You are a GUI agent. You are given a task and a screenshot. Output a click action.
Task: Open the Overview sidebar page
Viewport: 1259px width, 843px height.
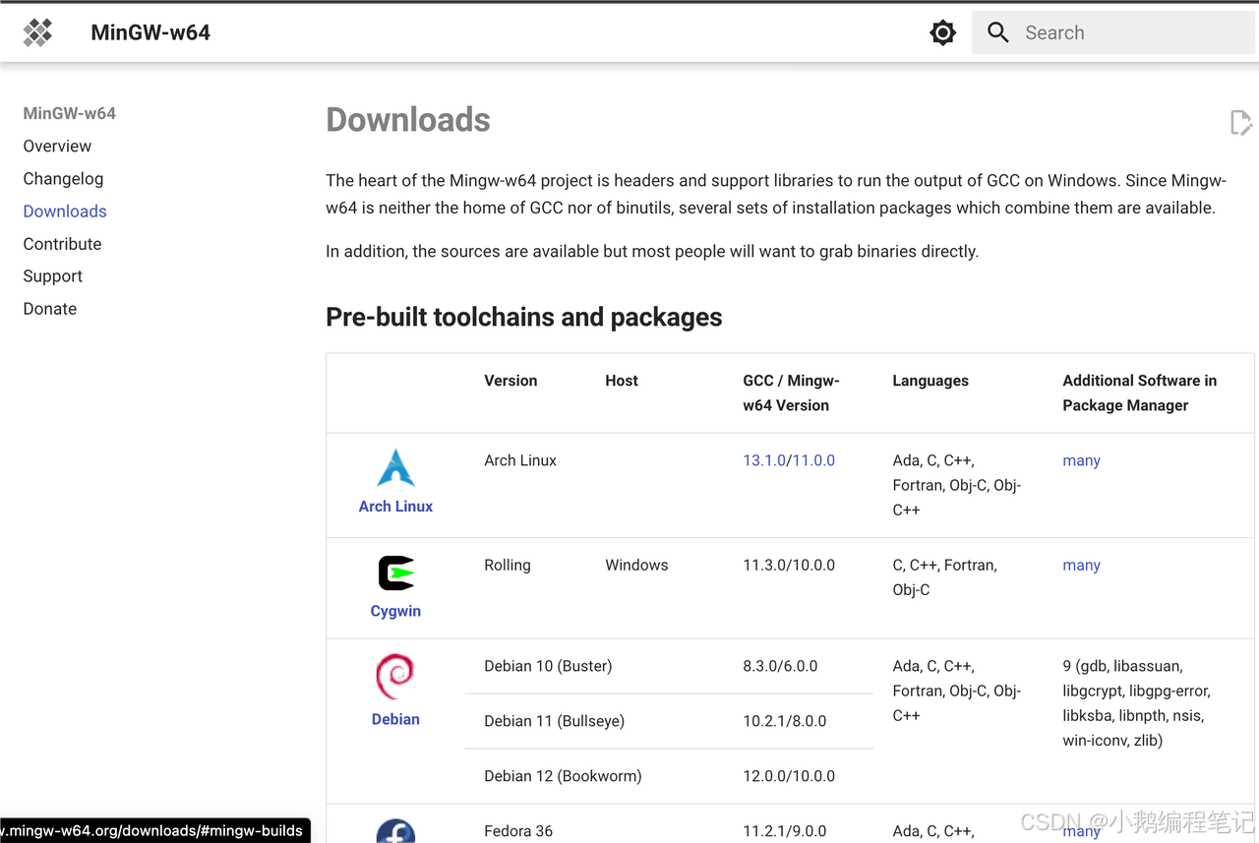[x=57, y=146]
